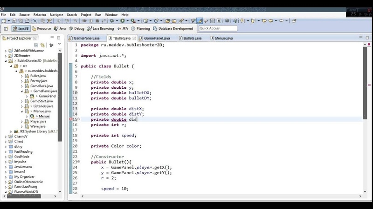Viewport: 373px width, 209px height.
Task: Open the Navigate menu
Action: coord(56,15)
